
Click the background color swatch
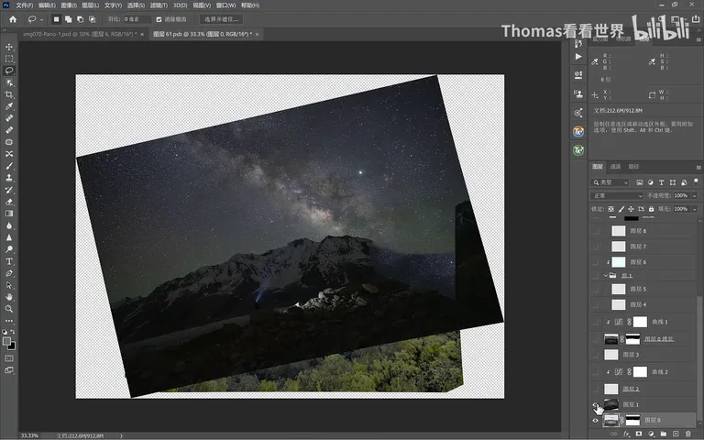coord(12,346)
